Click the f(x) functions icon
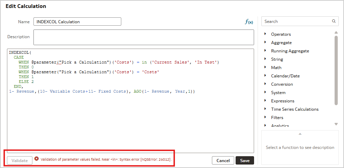Image resolution: width=344 pixels, height=168 pixels. coord(249,22)
